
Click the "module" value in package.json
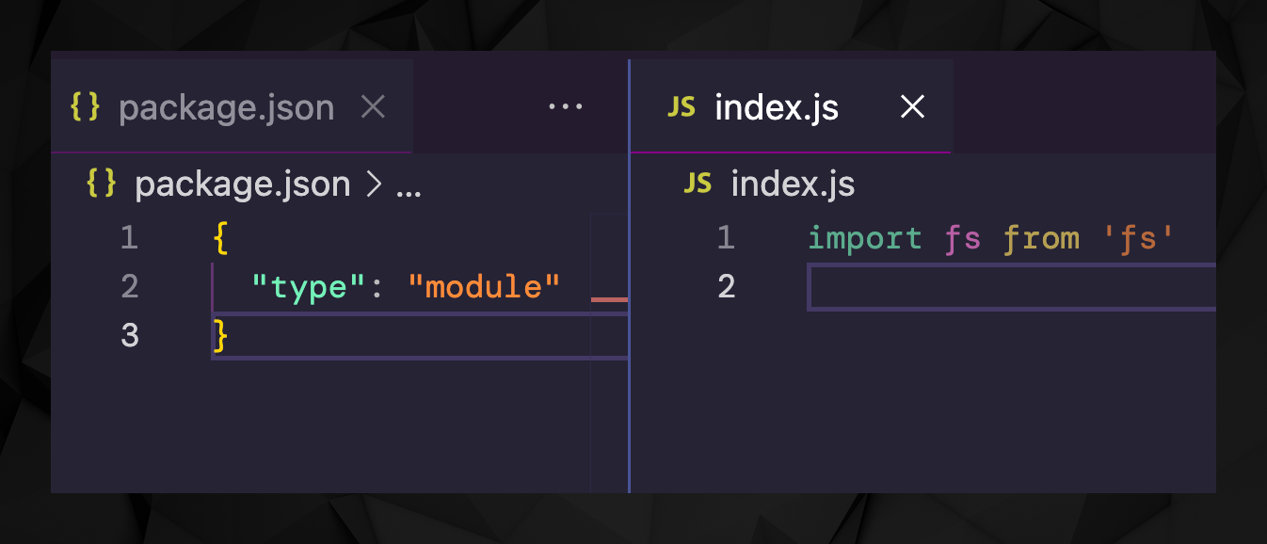(x=484, y=286)
